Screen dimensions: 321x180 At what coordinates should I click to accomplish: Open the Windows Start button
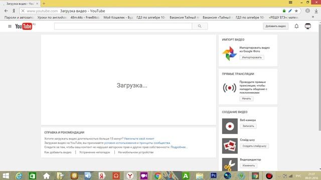[x=6, y=176]
